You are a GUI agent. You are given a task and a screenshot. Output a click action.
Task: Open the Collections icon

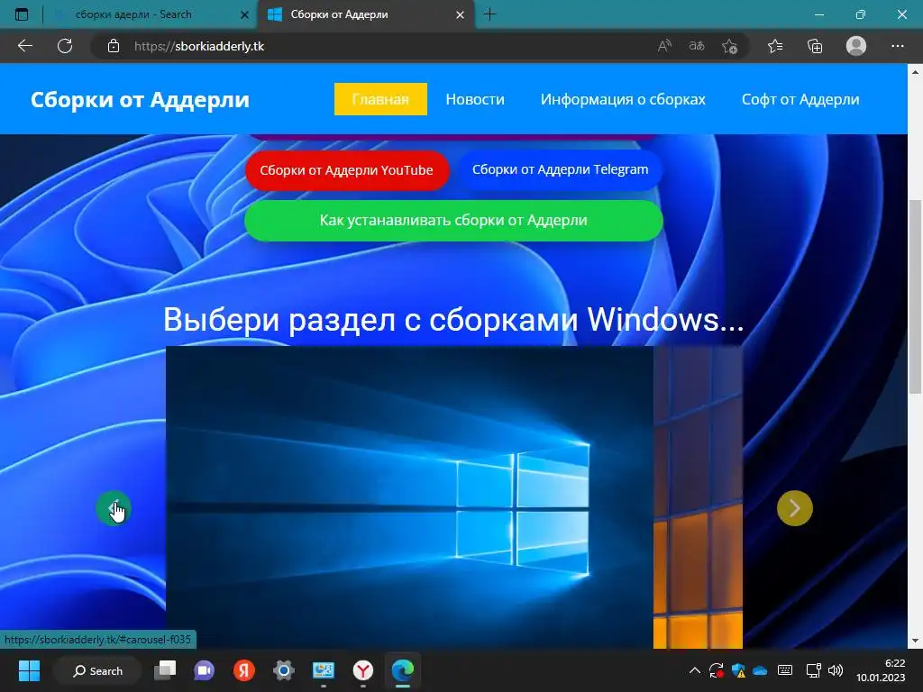coord(815,46)
